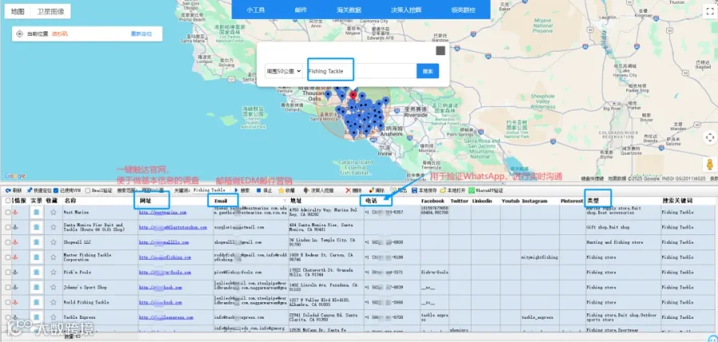Click the 停止 stop toolbar button

point(264,190)
